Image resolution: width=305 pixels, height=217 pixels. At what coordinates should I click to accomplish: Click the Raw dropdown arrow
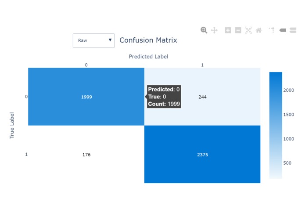click(110, 40)
